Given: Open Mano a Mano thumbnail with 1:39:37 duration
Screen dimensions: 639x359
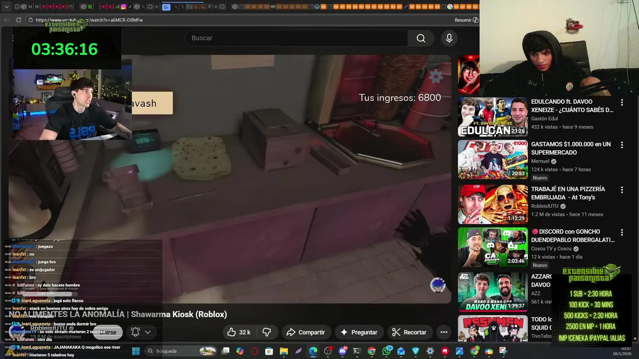Looking at the screenshot, I should click(x=493, y=292).
